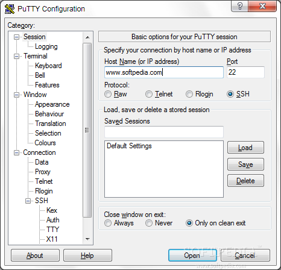The height and width of the screenshot is (270, 281).
Task: Select the Rlogin protocol radio button
Action: coord(189,94)
